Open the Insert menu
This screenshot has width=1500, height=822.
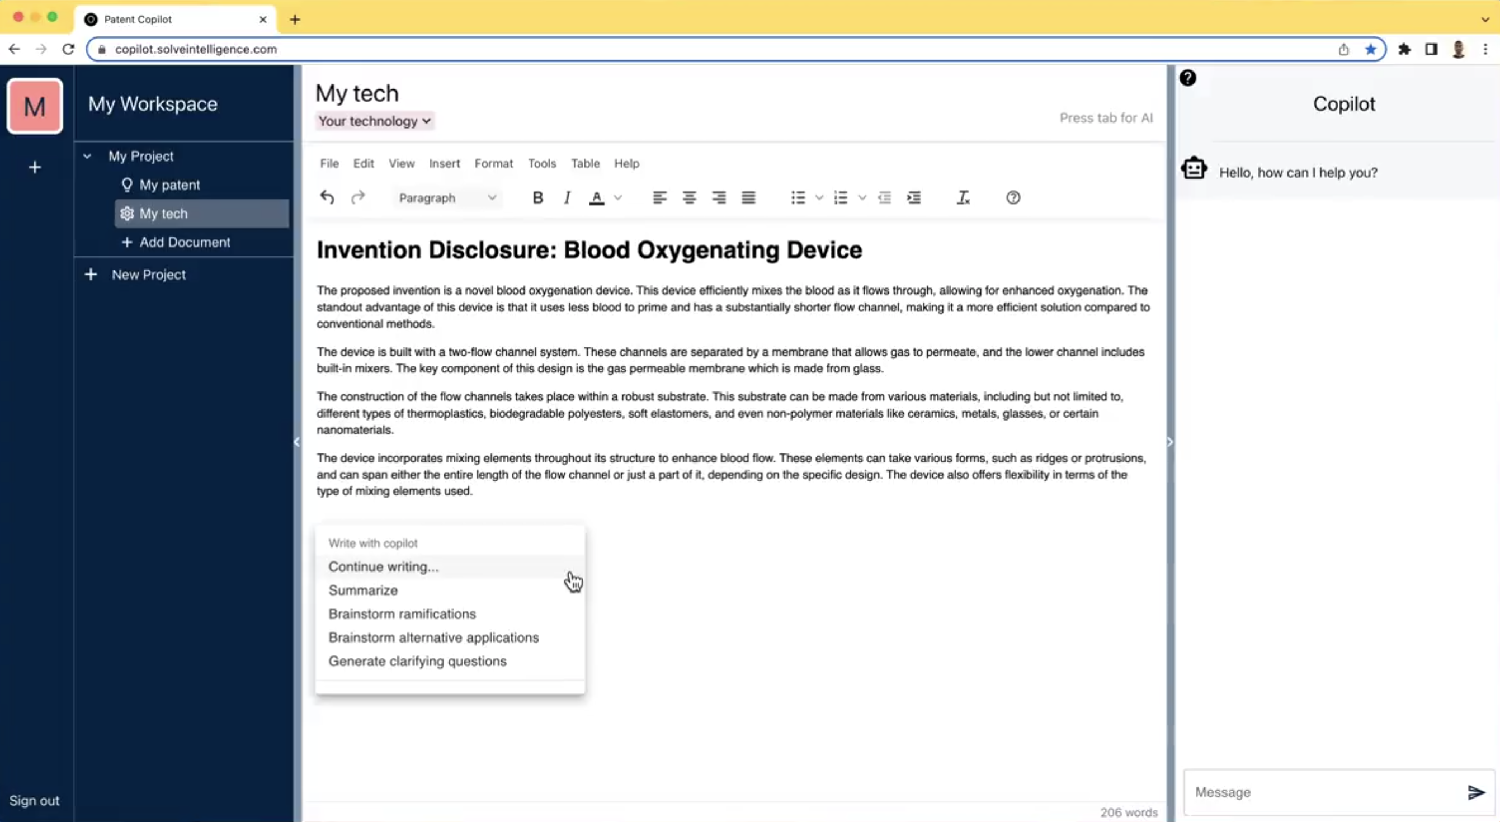(444, 164)
